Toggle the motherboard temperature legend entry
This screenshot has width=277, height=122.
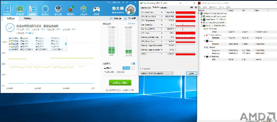click(14, 47)
